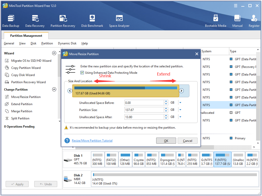Collapse the Wizard section
Viewport: 262px width, 196px height.
tap(54, 53)
